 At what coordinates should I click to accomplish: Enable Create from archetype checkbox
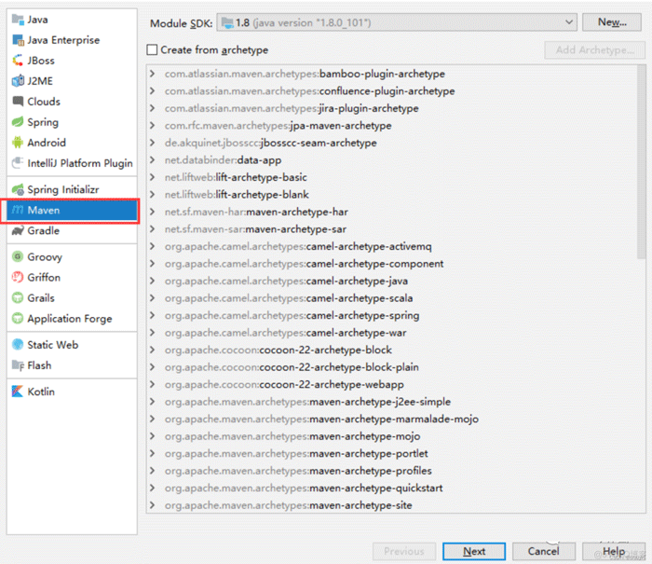coord(152,50)
